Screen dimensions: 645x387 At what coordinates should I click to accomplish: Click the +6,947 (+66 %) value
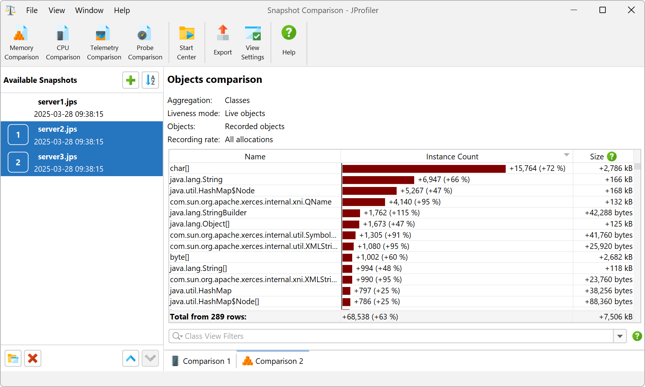(x=444, y=180)
